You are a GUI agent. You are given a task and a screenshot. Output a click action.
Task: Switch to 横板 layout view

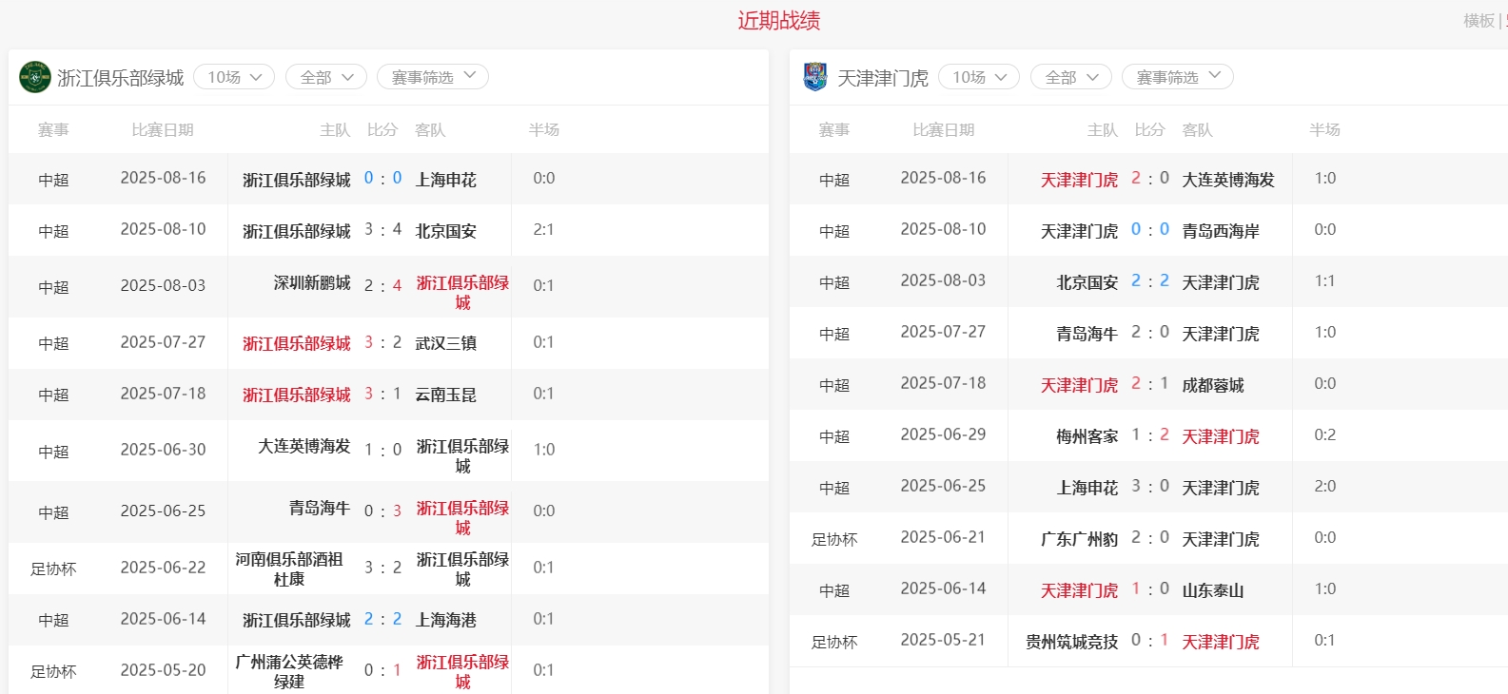[x=1479, y=21]
